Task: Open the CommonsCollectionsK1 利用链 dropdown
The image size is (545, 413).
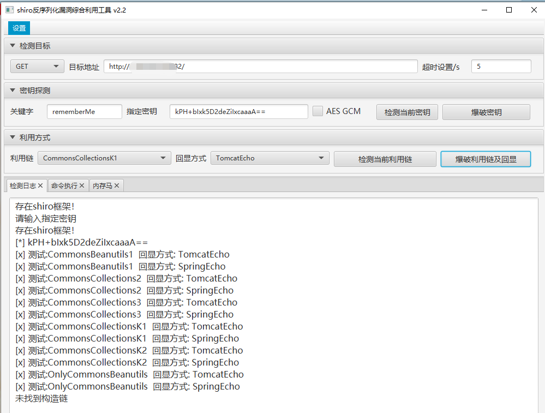Action: tap(104, 158)
